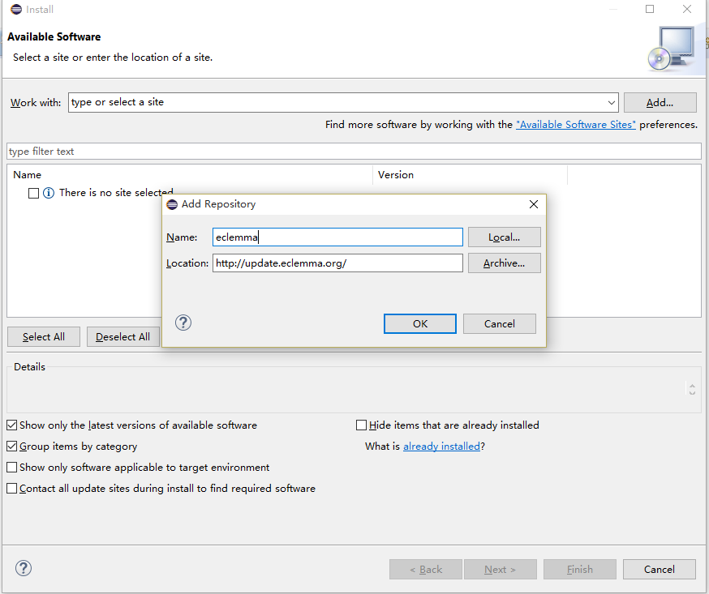The width and height of the screenshot is (709, 594).
Task: Open the Work with site dropdown arrow
Action: tap(612, 103)
